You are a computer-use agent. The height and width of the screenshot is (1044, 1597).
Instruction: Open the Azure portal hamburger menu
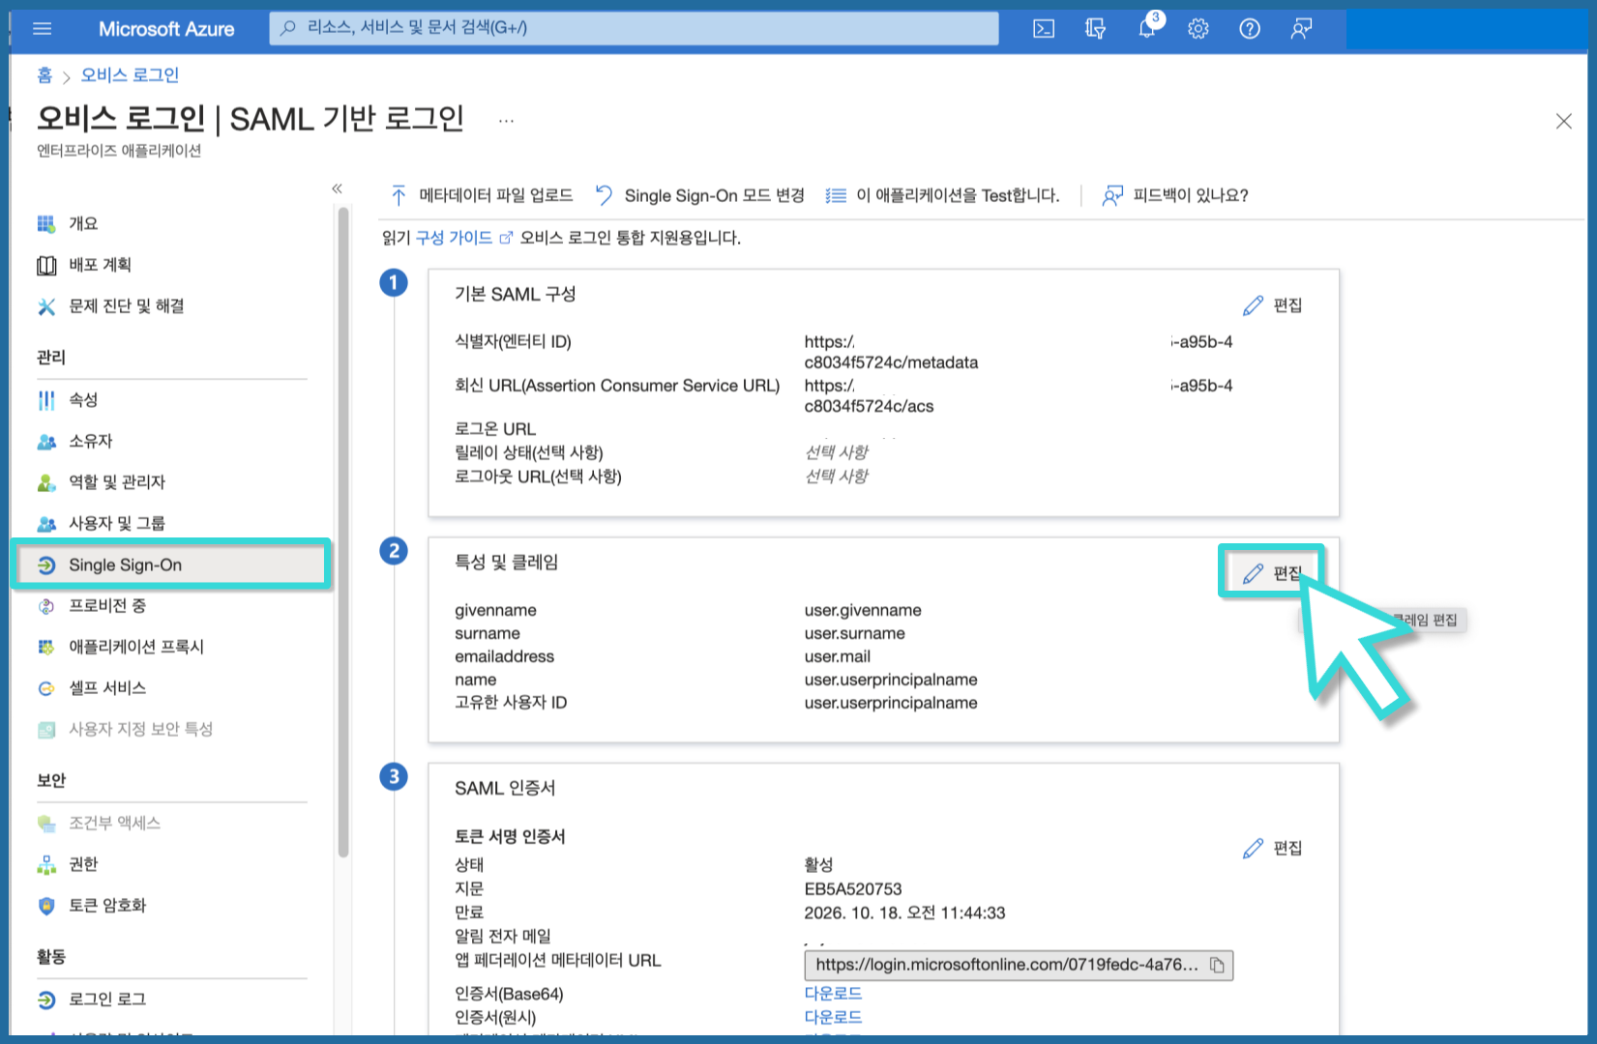(x=42, y=29)
